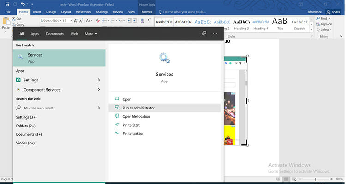Select the Services best match result
Viewport: 346px width, 184px height.
(x=59, y=58)
